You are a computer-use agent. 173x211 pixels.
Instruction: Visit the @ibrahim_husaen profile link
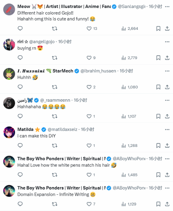click(98, 71)
